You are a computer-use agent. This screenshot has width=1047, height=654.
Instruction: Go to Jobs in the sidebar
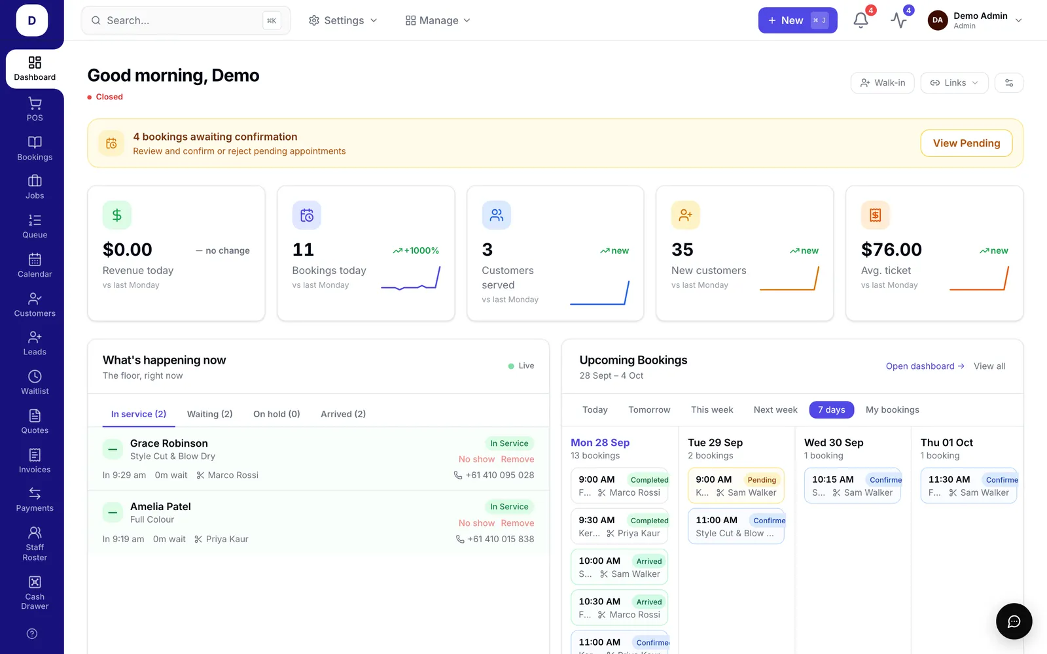pyautogui.click(x=35, y=187)
